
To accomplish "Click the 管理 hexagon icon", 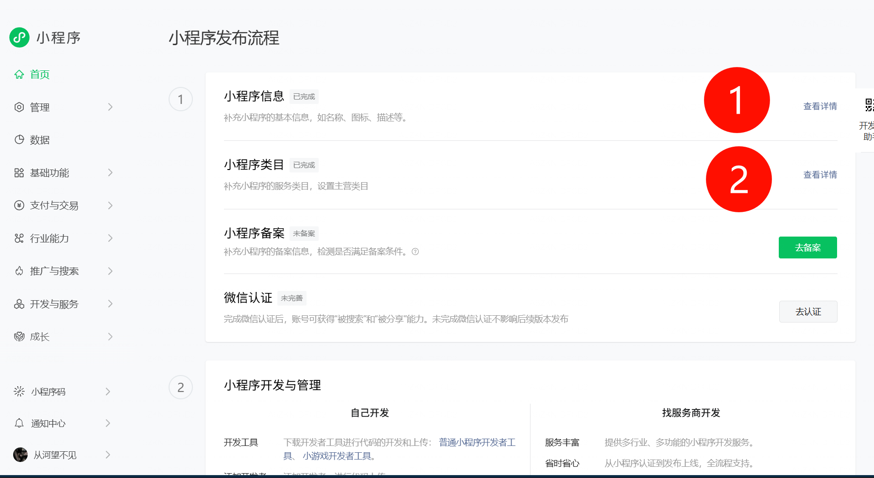I will click(x=19, y=107).
